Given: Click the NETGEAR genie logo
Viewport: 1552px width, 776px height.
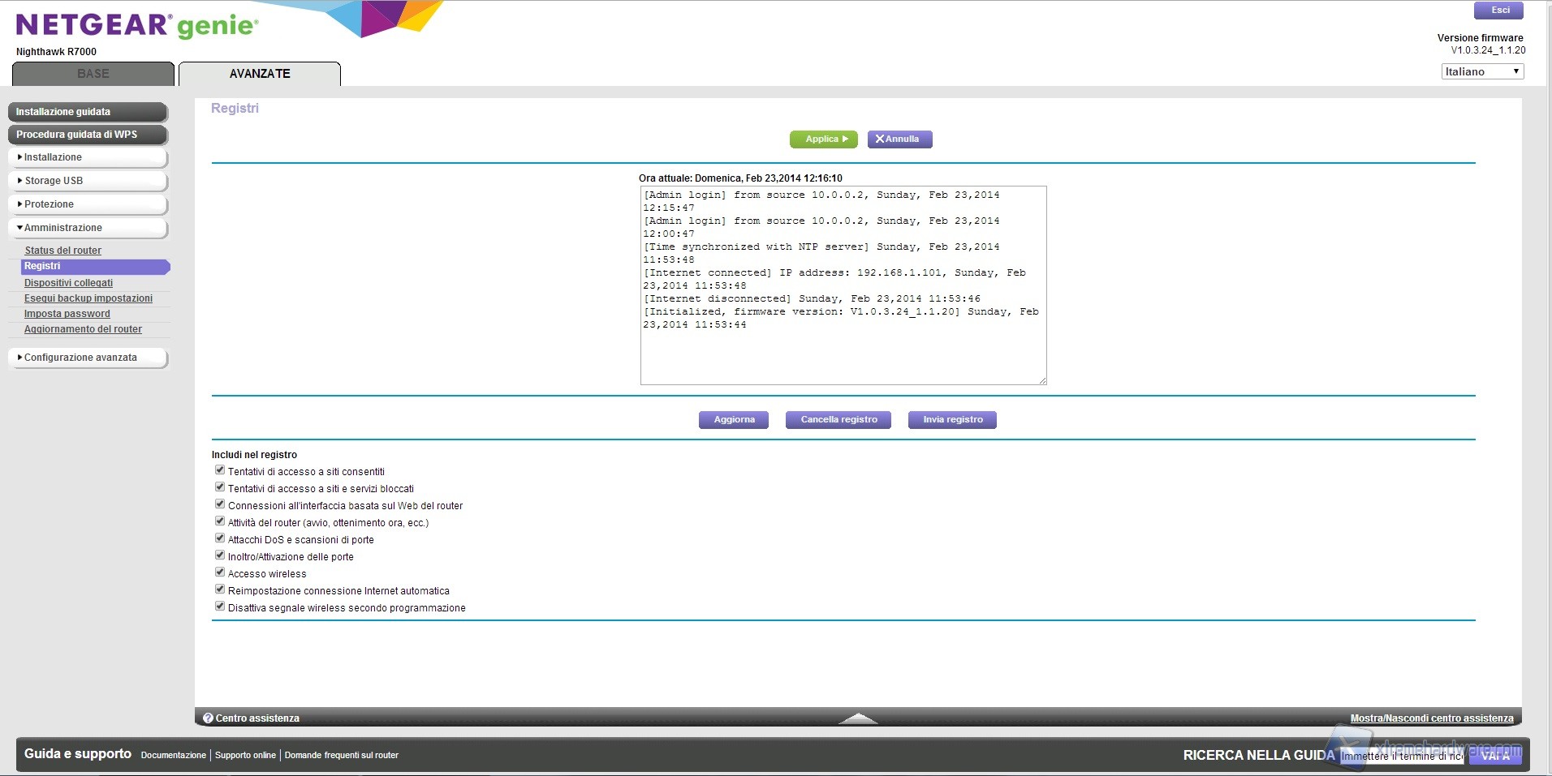Looking at the screenshot, I should [136, 26].
